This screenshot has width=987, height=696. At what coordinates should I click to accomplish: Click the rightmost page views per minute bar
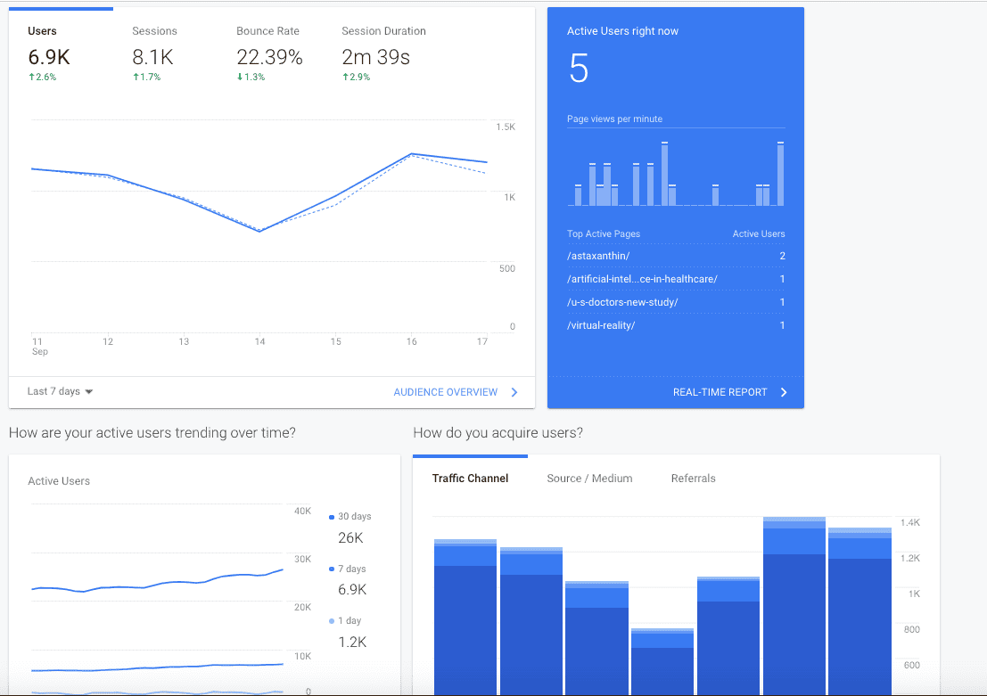pyautogui.click(x=780, y=174)
